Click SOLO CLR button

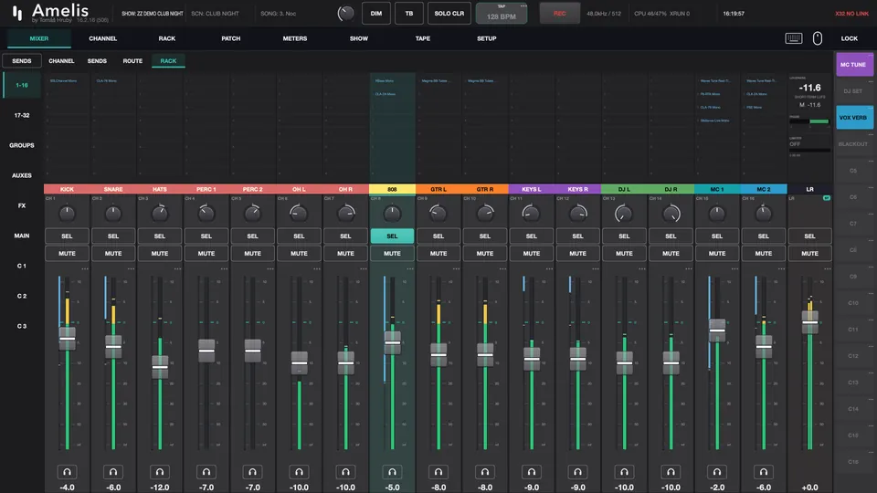[449, 14]
